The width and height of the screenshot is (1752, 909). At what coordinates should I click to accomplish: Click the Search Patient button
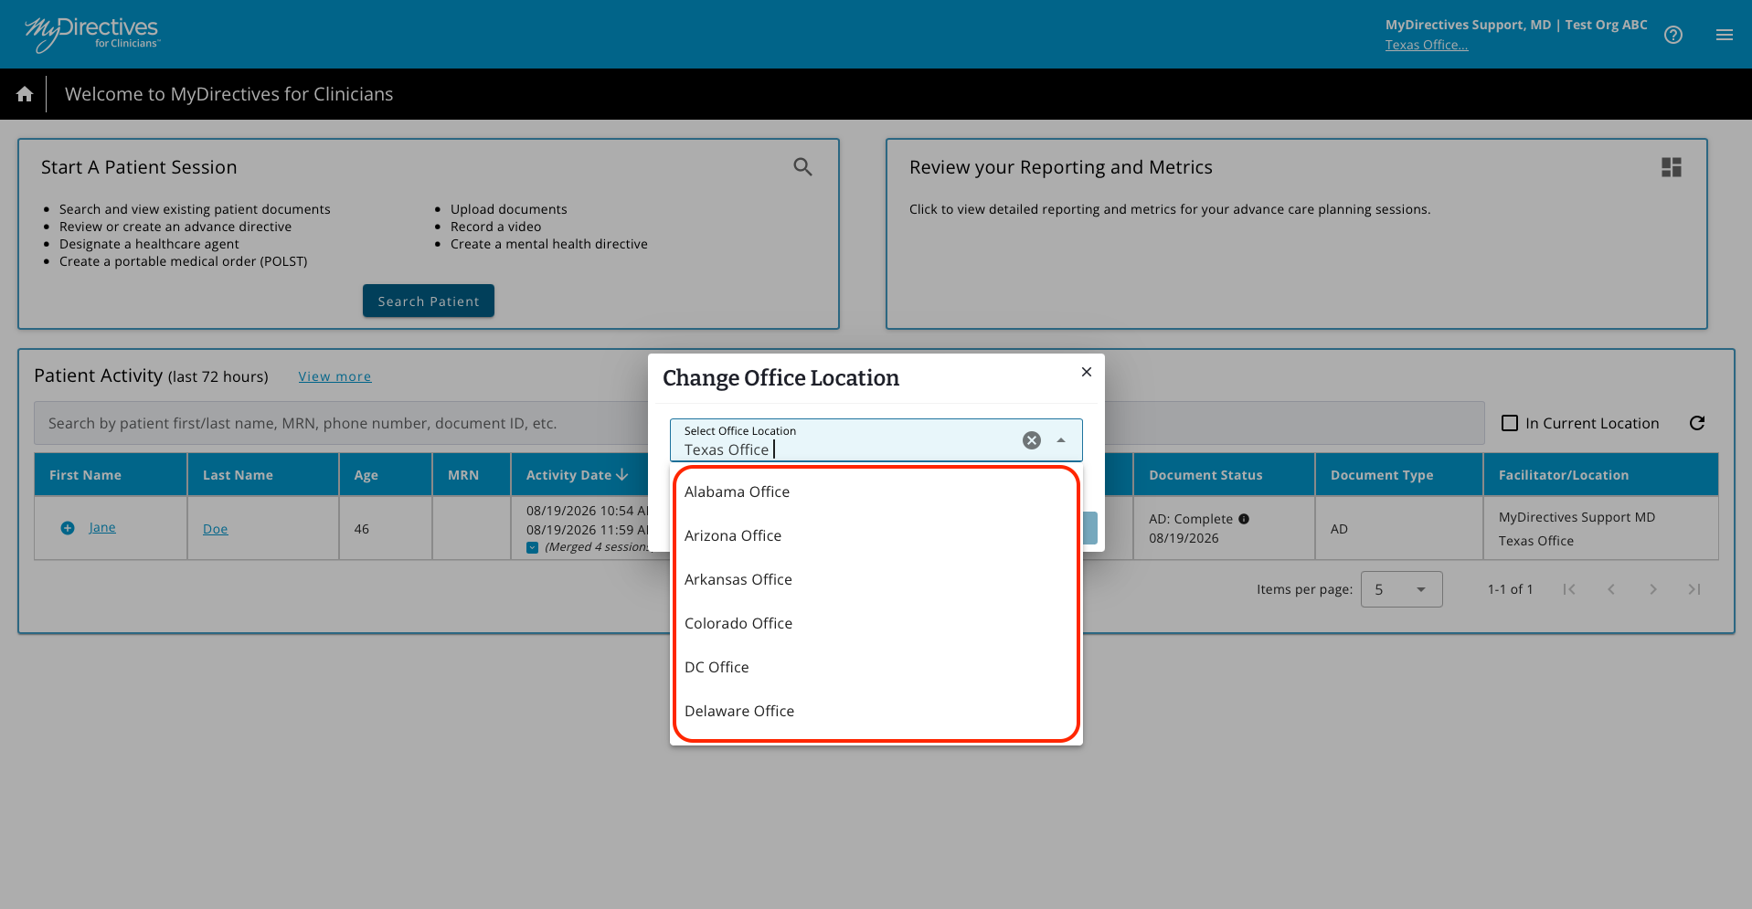[429, 301]
